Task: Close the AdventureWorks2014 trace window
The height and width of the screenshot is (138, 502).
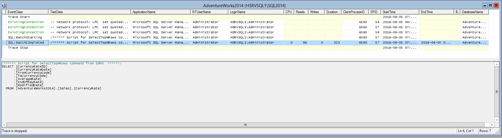Action: coord(496,5)
